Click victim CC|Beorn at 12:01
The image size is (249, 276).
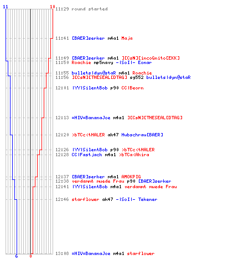tap(132, 88)
